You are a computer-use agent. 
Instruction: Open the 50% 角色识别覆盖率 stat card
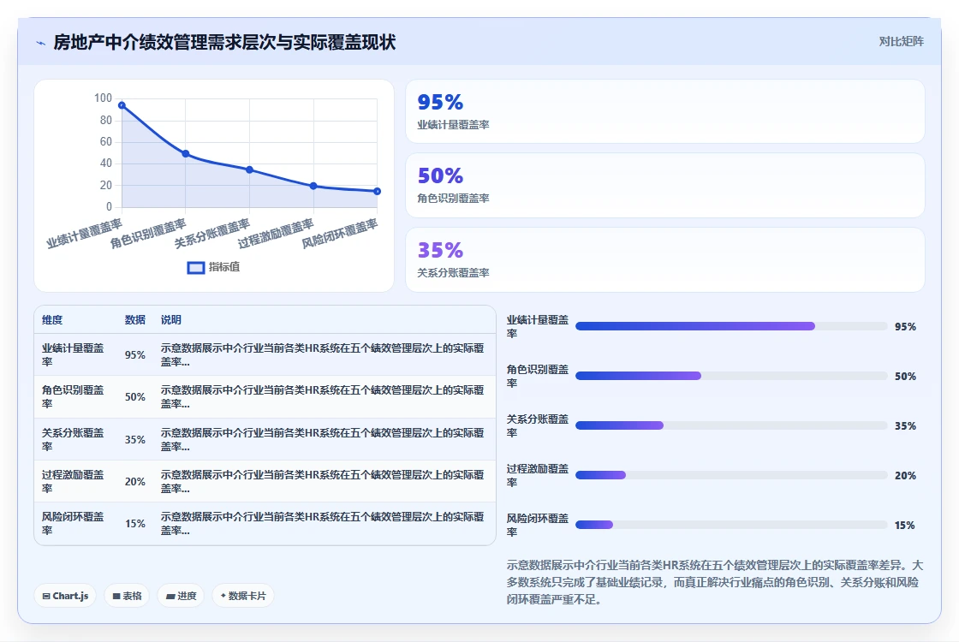pos(664,185)
